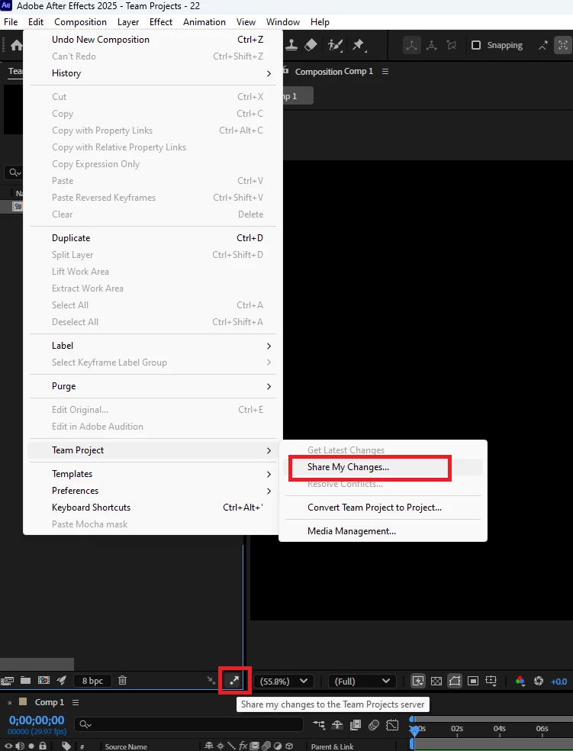Share my changes to Team Projects server

234,680
